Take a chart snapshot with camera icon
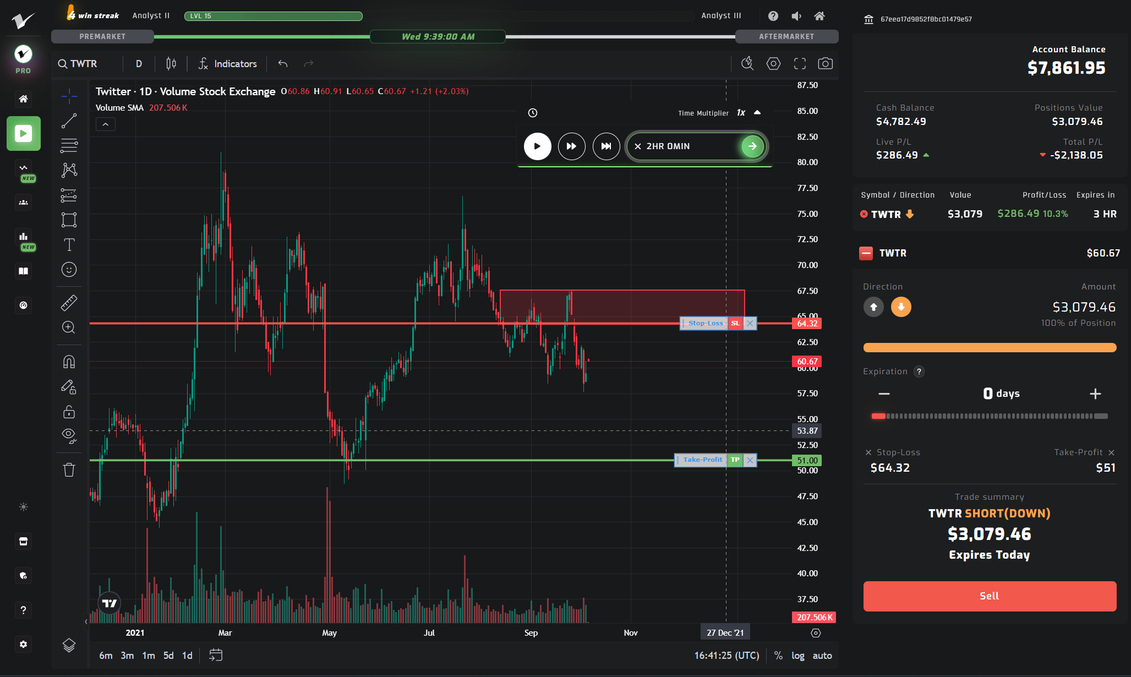The width and height of the screenshot is (1131, 677). [x=825, y=64]
